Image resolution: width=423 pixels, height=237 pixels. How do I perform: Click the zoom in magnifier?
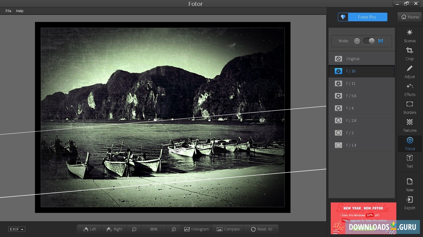click(x=174, y=229)
